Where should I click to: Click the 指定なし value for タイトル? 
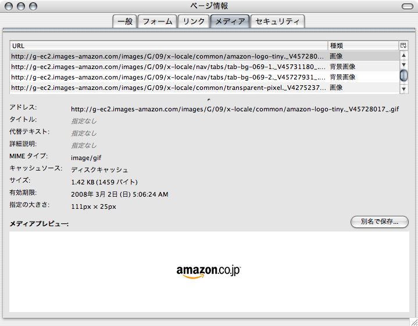click(84, 121)
